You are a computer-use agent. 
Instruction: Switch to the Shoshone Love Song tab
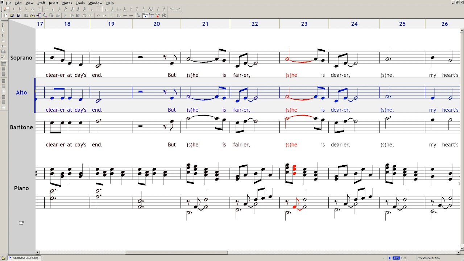25,258
